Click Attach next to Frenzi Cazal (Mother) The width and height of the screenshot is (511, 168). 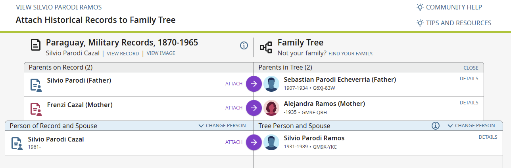pos(234,108)
